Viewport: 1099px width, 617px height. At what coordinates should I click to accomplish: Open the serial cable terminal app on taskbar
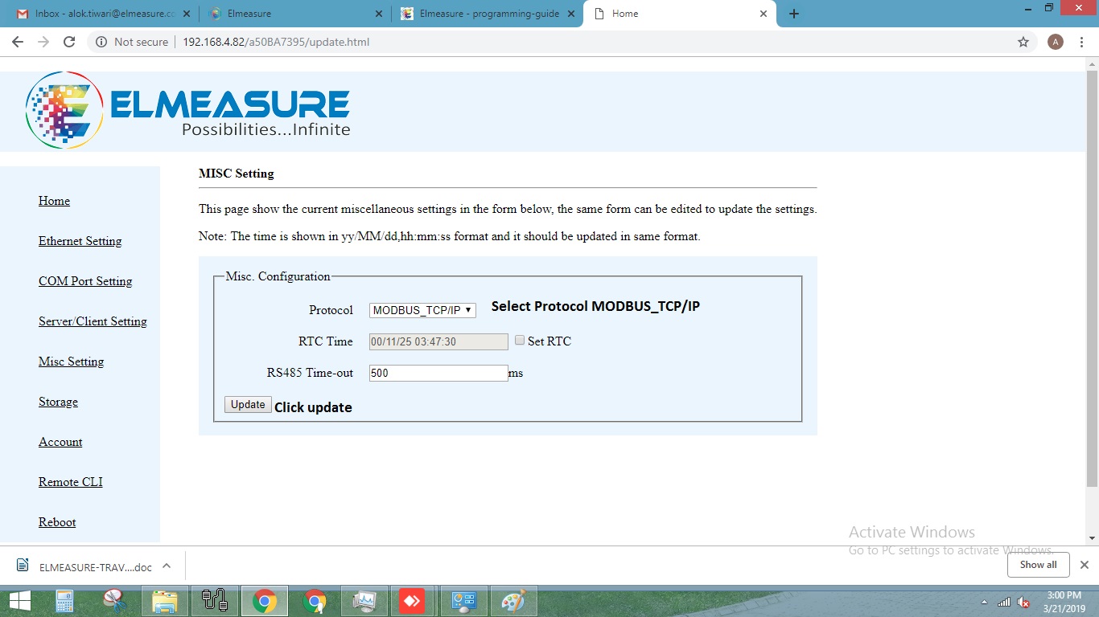pos(215,601)
